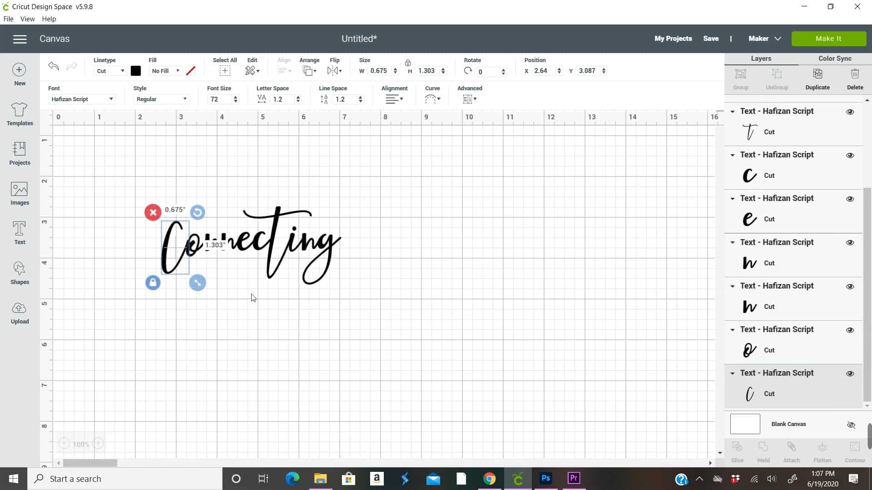872x490 pixels.
Task: Open My Projects
Action: [x=673, y=39]
